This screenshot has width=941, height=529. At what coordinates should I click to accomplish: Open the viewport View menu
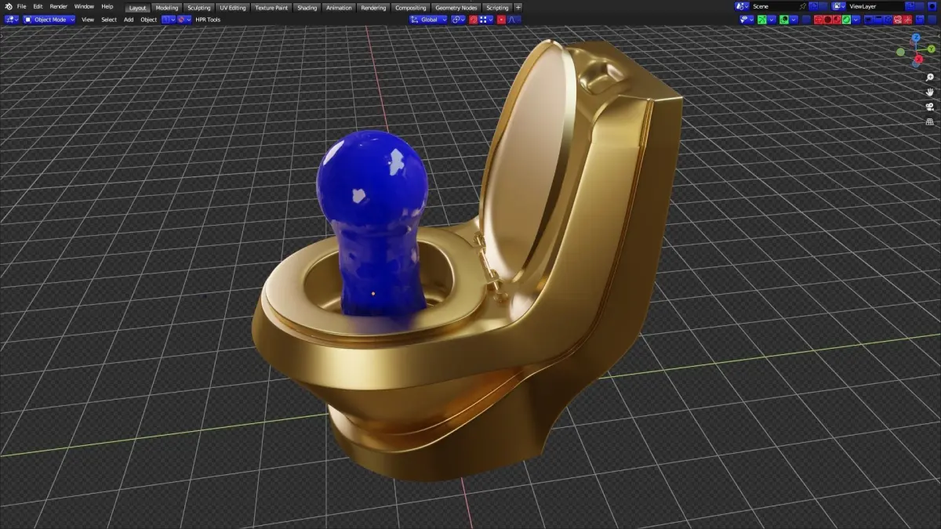pos(88,20)
